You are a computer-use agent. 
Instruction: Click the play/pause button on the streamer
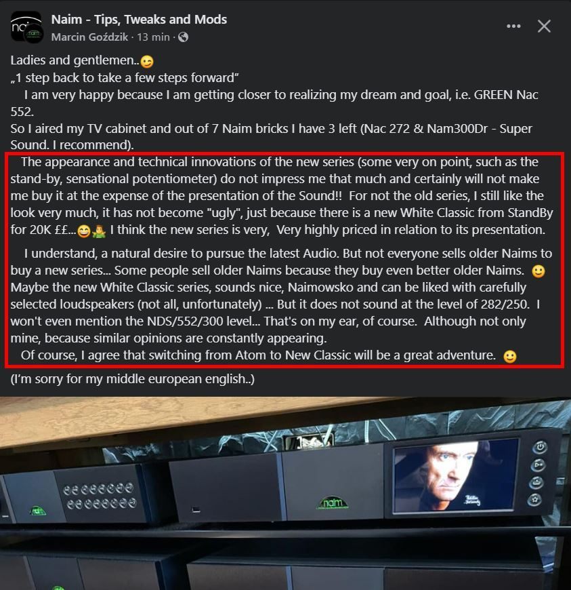tap(538, 465)
